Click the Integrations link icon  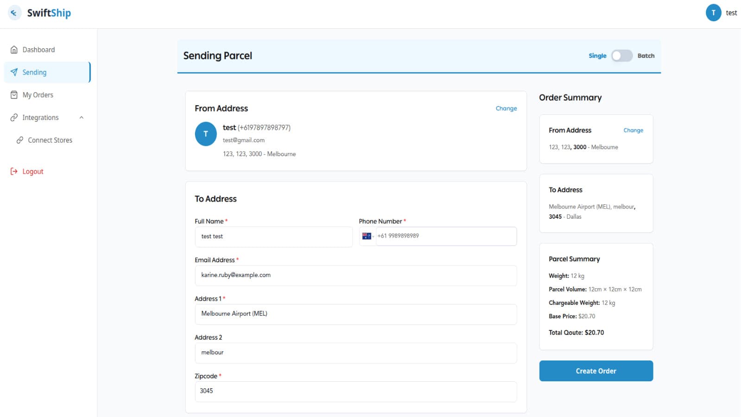pyautogui.click(x=14, y=118)
